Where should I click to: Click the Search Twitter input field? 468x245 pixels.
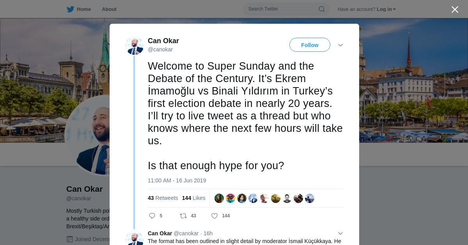pyautogui.click(x=282, y=9)
